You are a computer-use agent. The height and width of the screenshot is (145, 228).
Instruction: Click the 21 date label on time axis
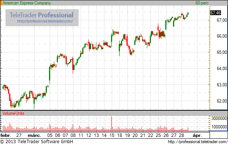pyautogui.click(x=143, y=135)
